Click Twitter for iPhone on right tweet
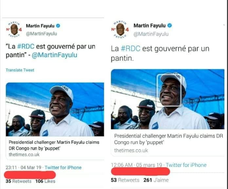 coord(186,165)
